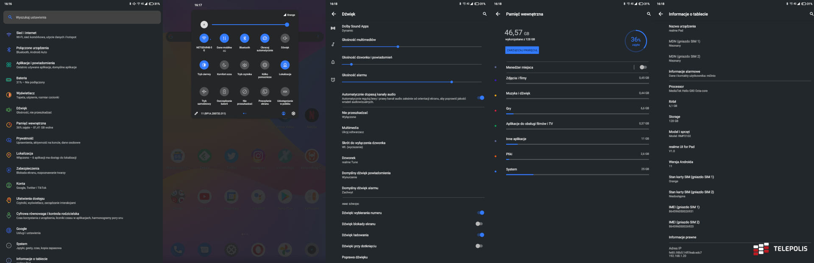
Task: Toggle the Lokalizacja quick tile
Action: tap(285, 65)
